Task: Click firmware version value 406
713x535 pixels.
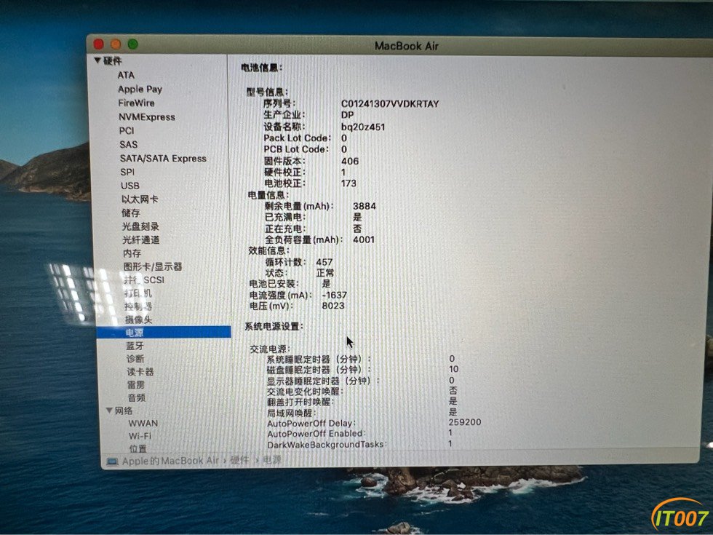Action: pyautogui.click(x=350, y=161)
